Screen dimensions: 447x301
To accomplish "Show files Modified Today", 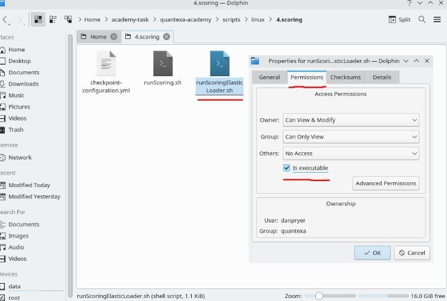I will point(29,185).
